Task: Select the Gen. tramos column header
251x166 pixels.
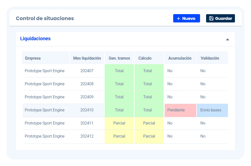Action: 119,58
